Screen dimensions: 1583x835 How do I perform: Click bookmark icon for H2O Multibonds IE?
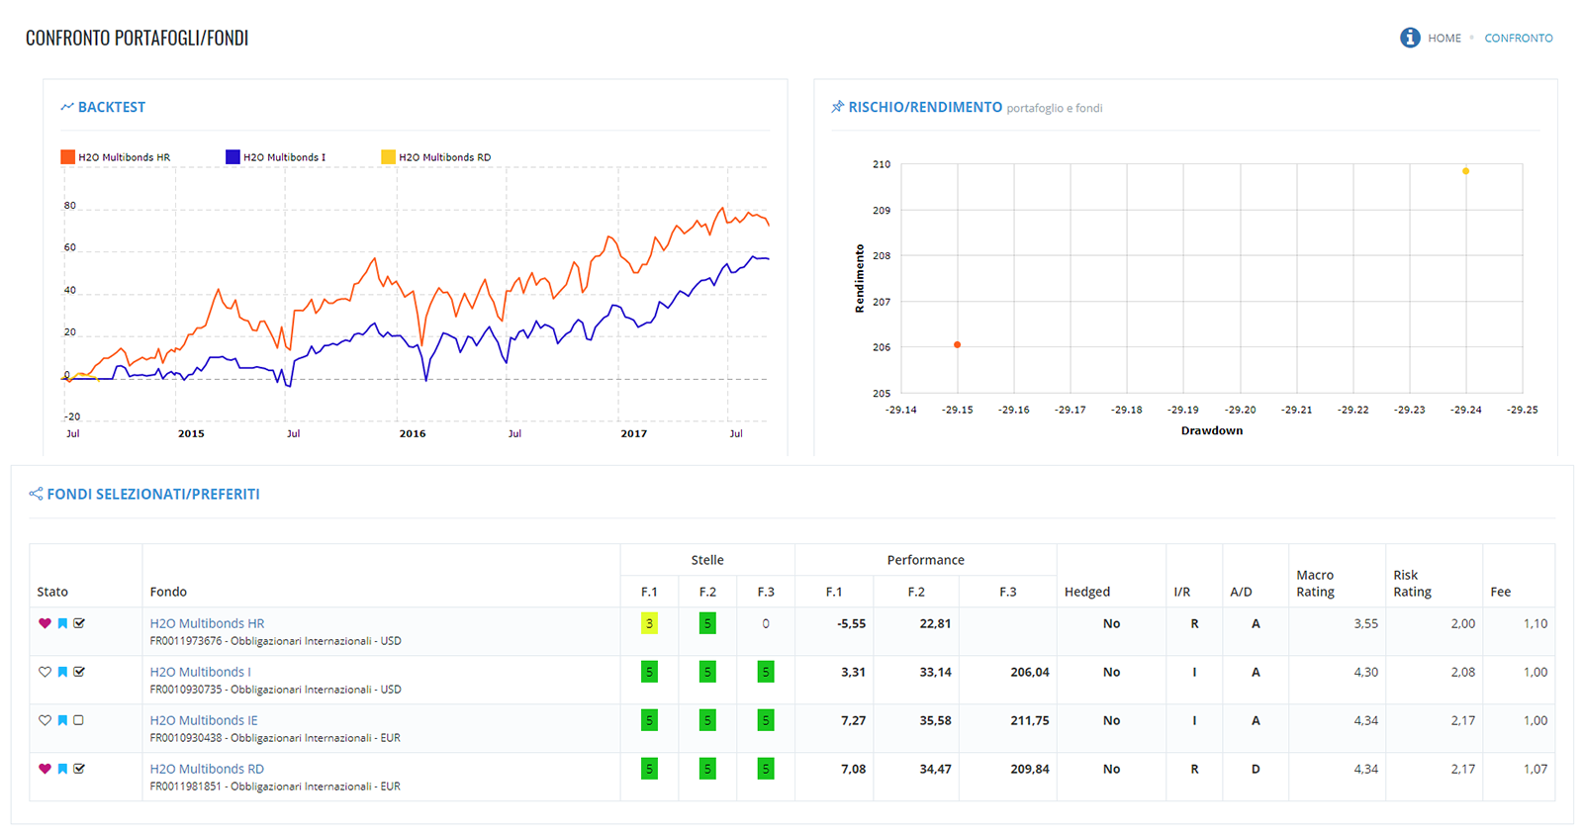coord(62,720)
